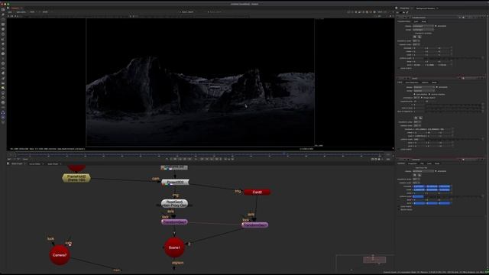The image size is (489, 275).
Task: Select the Project3D2 node
Action: click(175, 182)
